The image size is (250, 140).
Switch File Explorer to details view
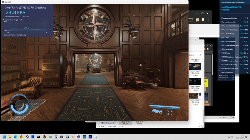199,127
